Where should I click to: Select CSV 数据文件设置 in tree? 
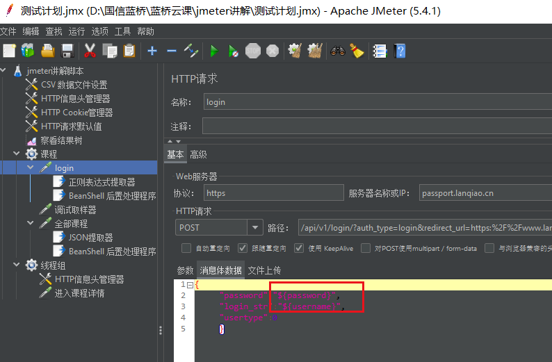(x=74, y=85)
